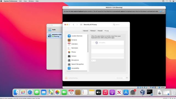
Task: Open the Edit menu
Action: click(20, 1)
